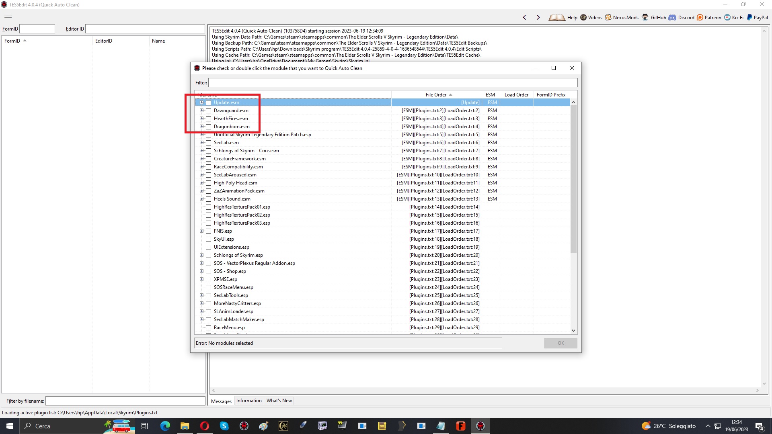Check the SexLab.esm checkbox
The height and width of the screenshot is (434, 772).
(x=208, y=143)
